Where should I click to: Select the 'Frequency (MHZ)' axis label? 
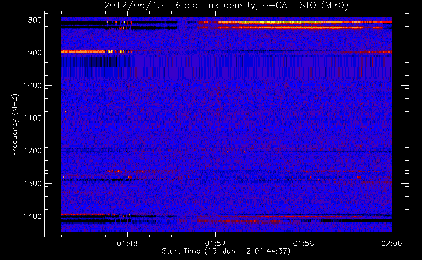click(x=15, y=125)
